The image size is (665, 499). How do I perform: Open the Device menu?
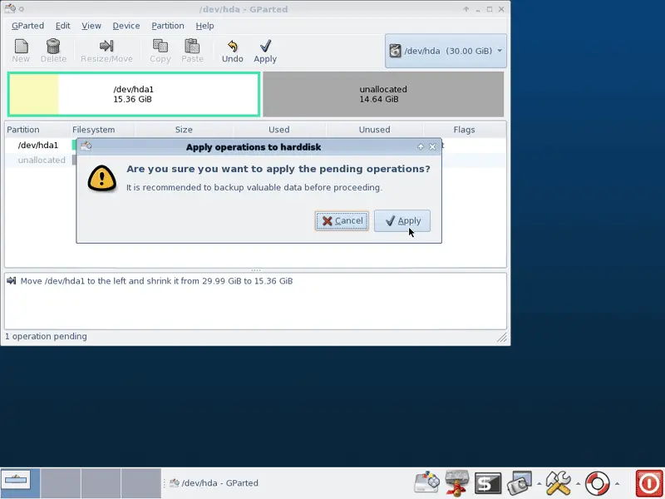click(126, 26)
